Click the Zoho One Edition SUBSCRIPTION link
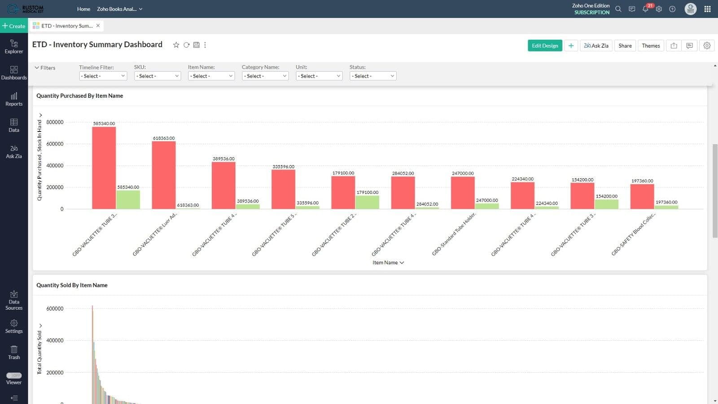Image resolution: width=718 pixels, height=404 pixels. pos(591,9)
